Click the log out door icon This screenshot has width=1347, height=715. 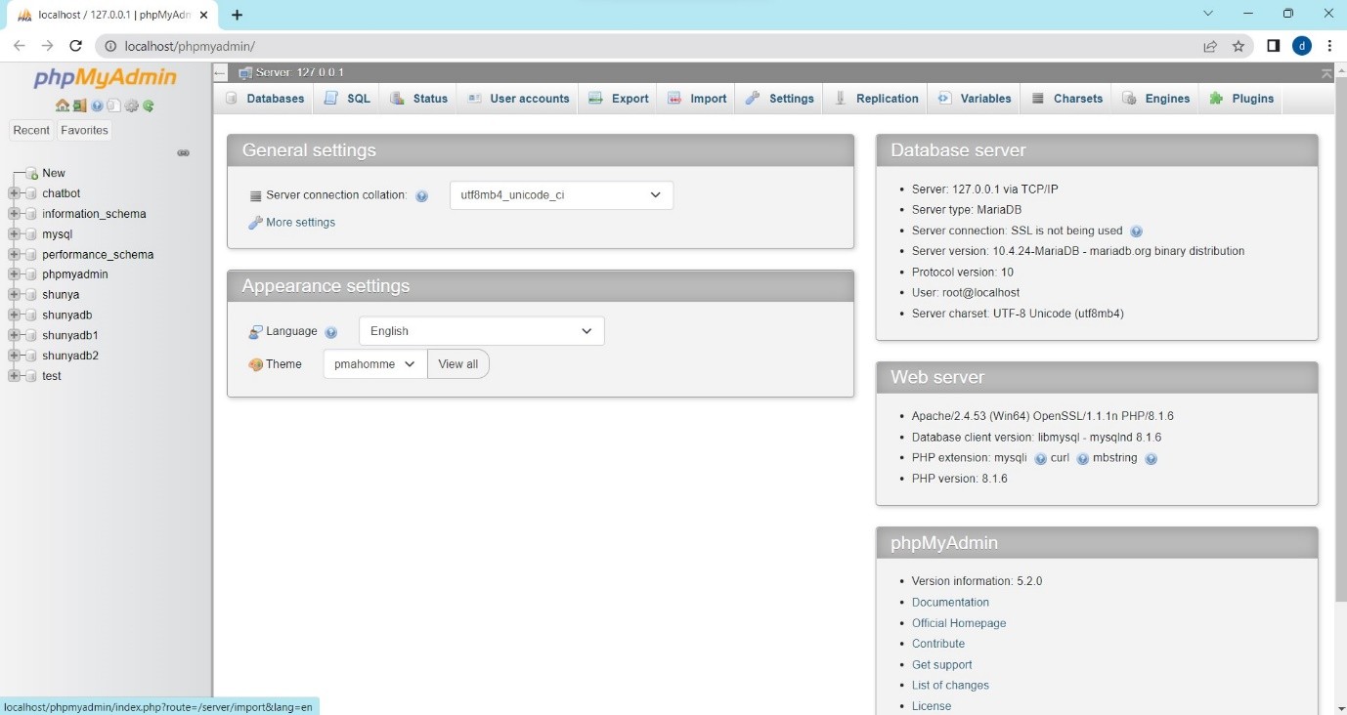coord(80,105)
